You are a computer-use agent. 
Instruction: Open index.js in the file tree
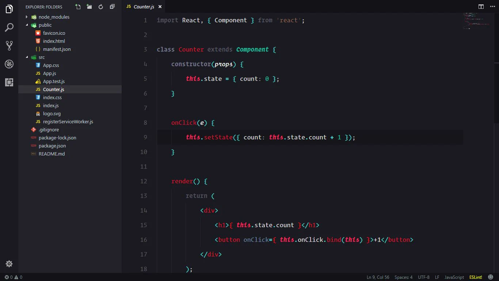70,105
